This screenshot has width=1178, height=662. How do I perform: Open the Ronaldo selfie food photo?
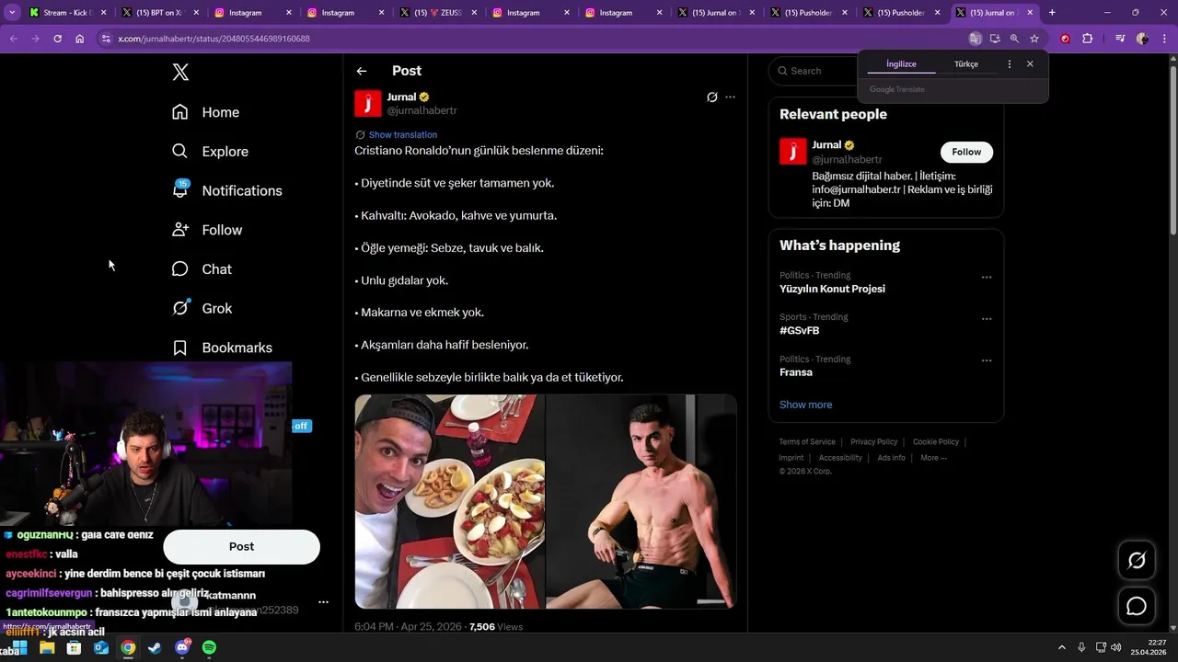click(x=450, y=501)
